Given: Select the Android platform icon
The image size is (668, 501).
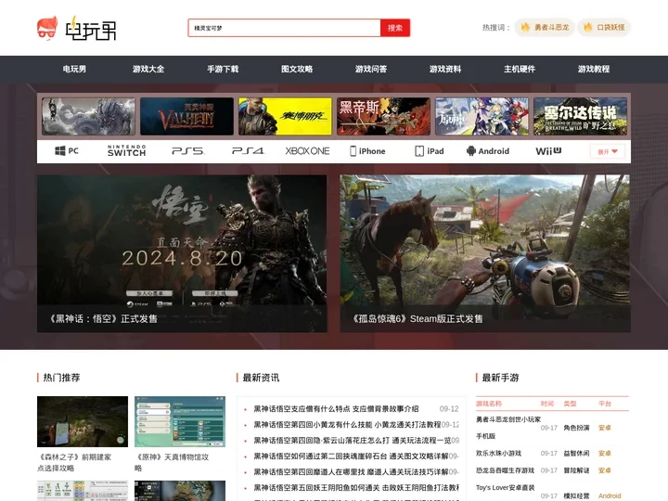Looking at the screenshot, I should [488, 151].
